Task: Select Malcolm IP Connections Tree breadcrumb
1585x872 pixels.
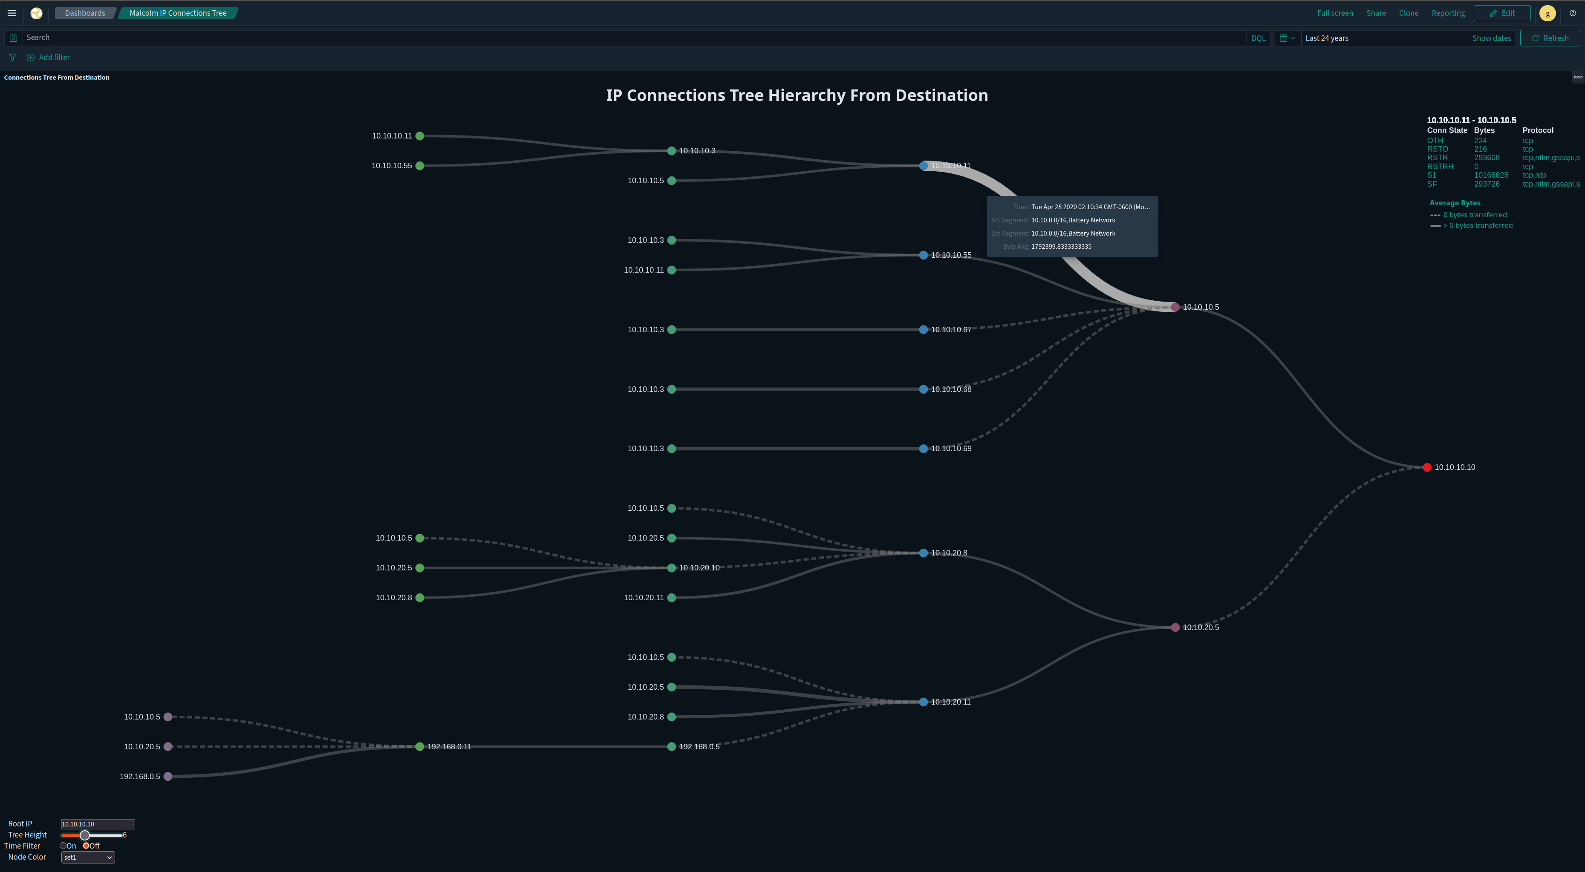Action: point(178,13)
